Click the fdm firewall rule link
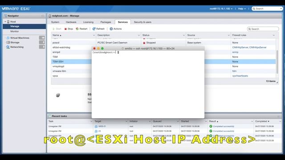Image resolution: width=285 pixels, height=160 pixels. coord(234,71)
